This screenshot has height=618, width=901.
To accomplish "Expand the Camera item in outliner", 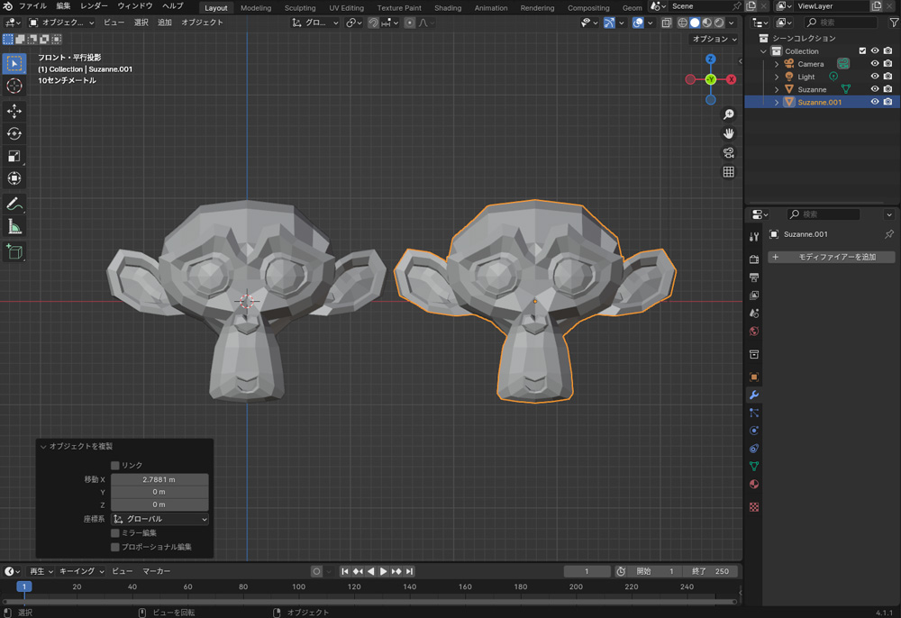I will click(777, 64).
